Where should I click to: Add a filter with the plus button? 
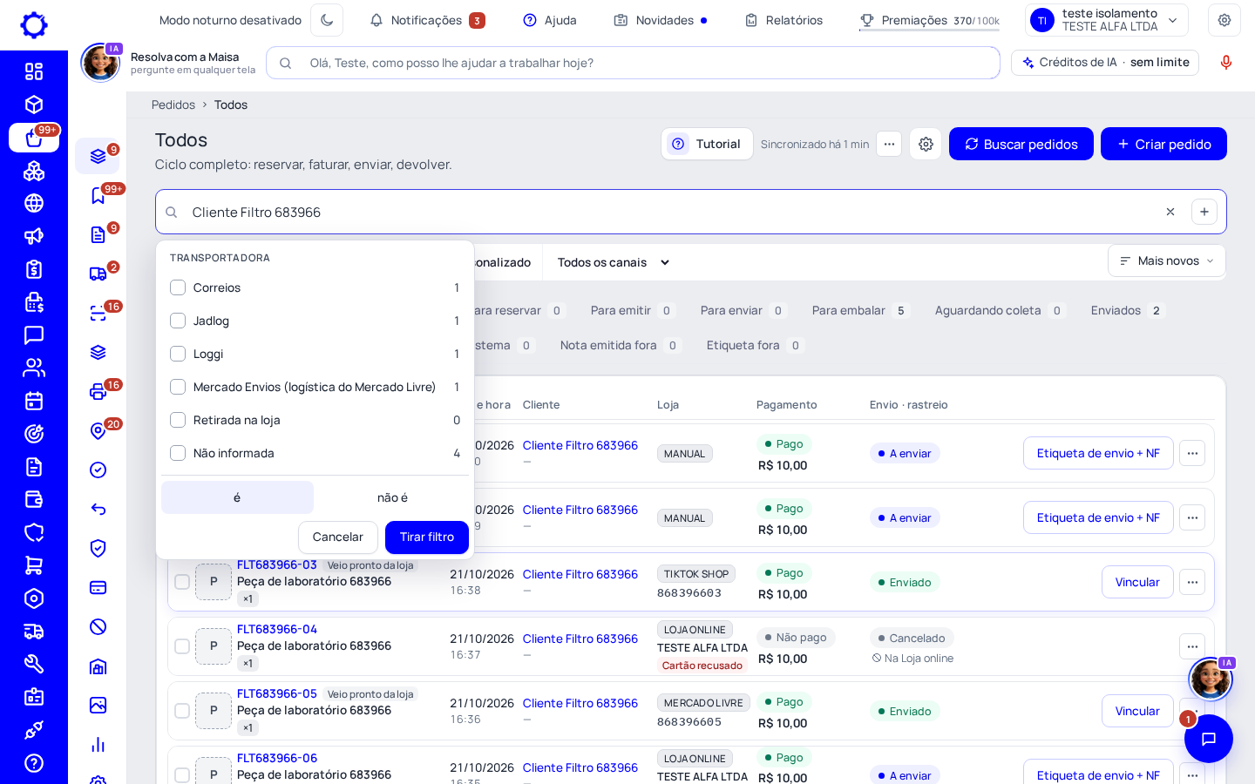1204,212
